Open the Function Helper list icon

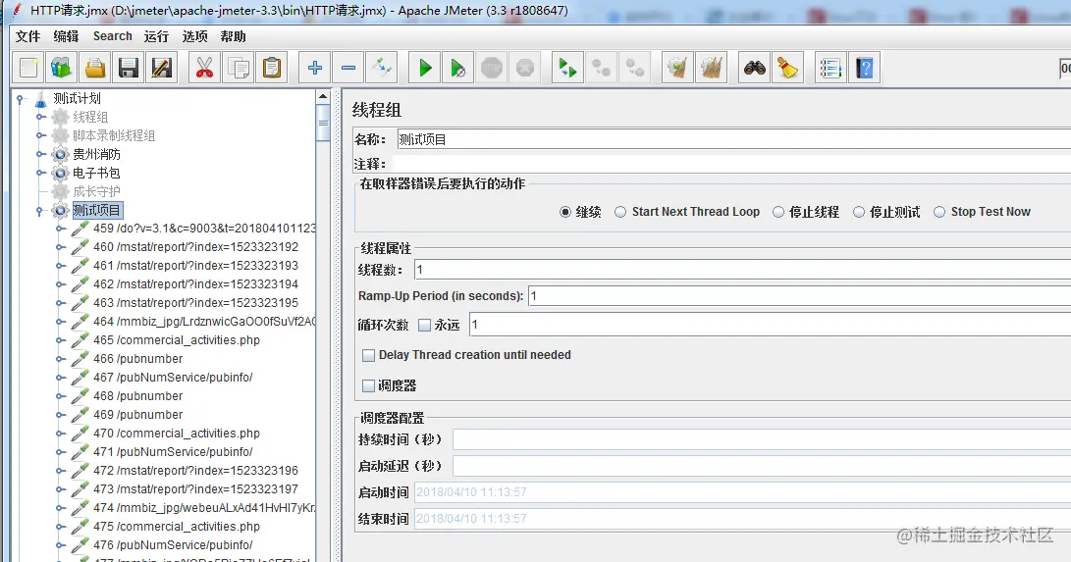[830, 68]
